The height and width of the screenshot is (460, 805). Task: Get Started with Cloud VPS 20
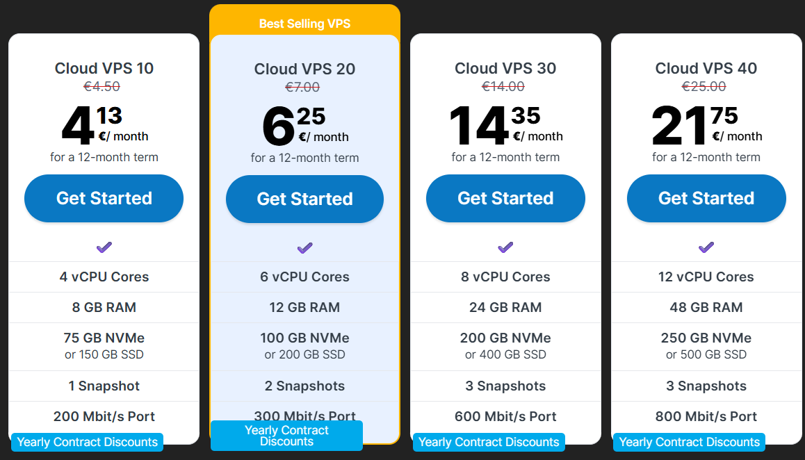coord(304,199)
